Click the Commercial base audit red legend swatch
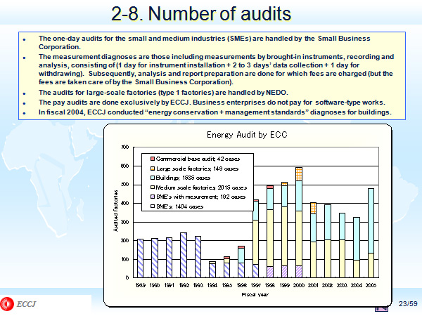422x316 pixels. [153, 159]
